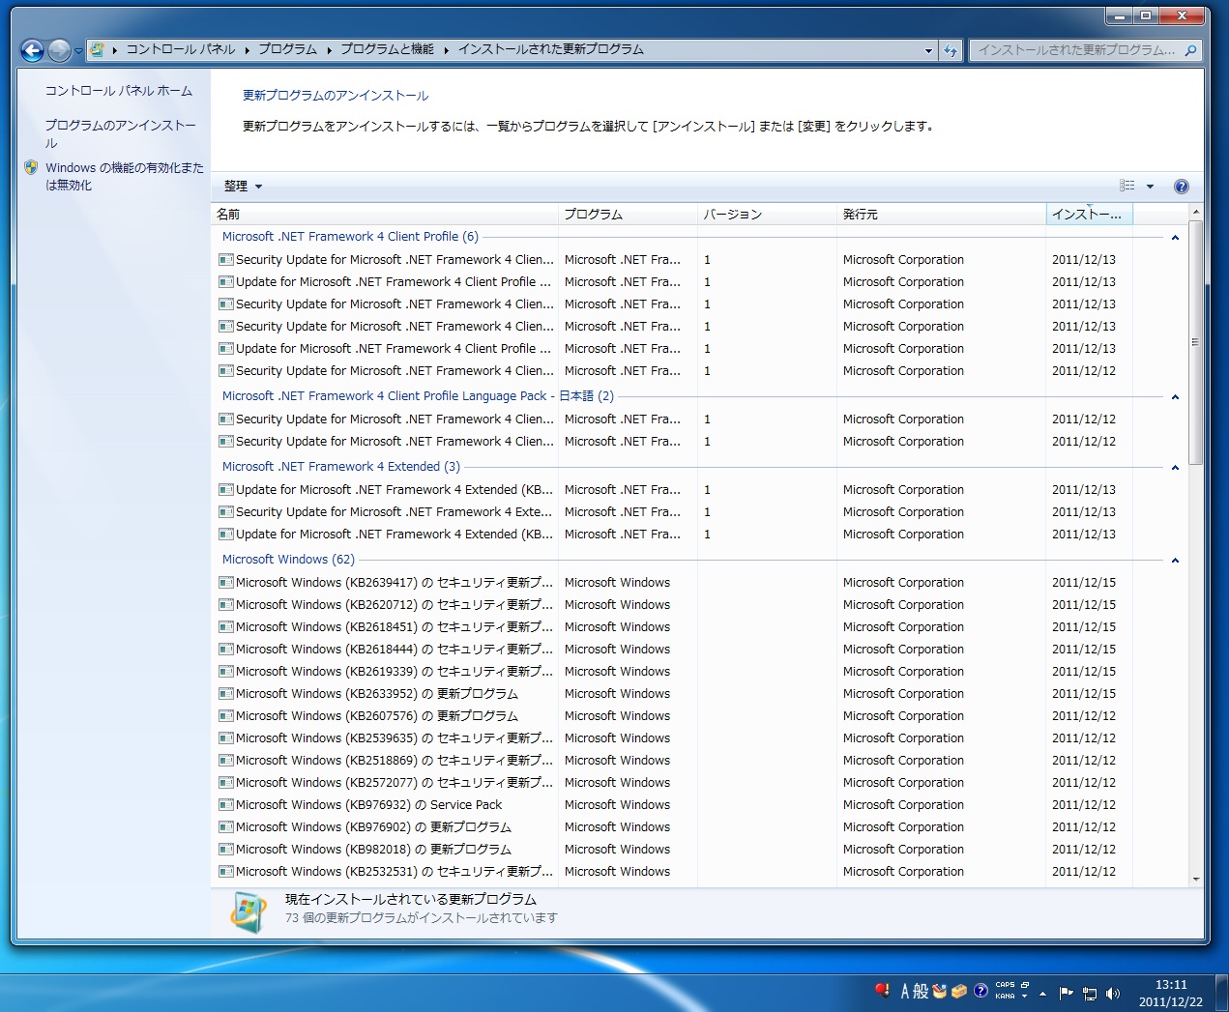Open Windows の機能の有効化または無効化 link
Image resolution: width=1229 pixels, height=1012 pixels.
pyautogui.click(x=124, y=176)
